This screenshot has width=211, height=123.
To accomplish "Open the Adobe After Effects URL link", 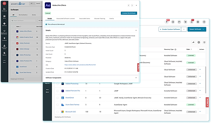I will pos(80,65).
